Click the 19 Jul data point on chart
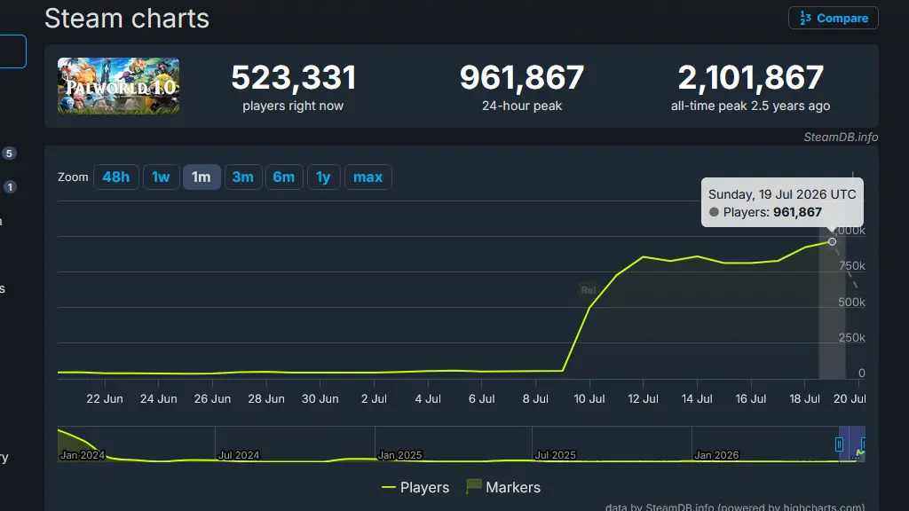 [x=832, y=241]
